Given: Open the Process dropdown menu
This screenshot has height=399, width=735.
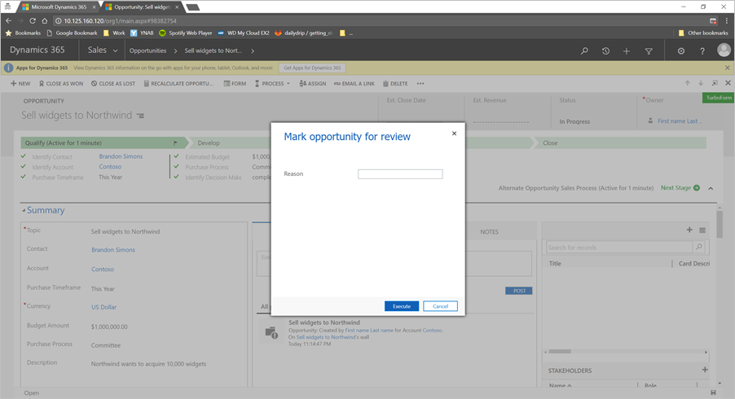Looking at the screenshot, I should click(273, 83).
